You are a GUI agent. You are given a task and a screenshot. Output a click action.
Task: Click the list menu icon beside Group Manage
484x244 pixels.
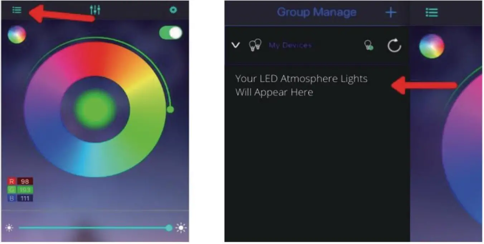click(x=432, y=13)
